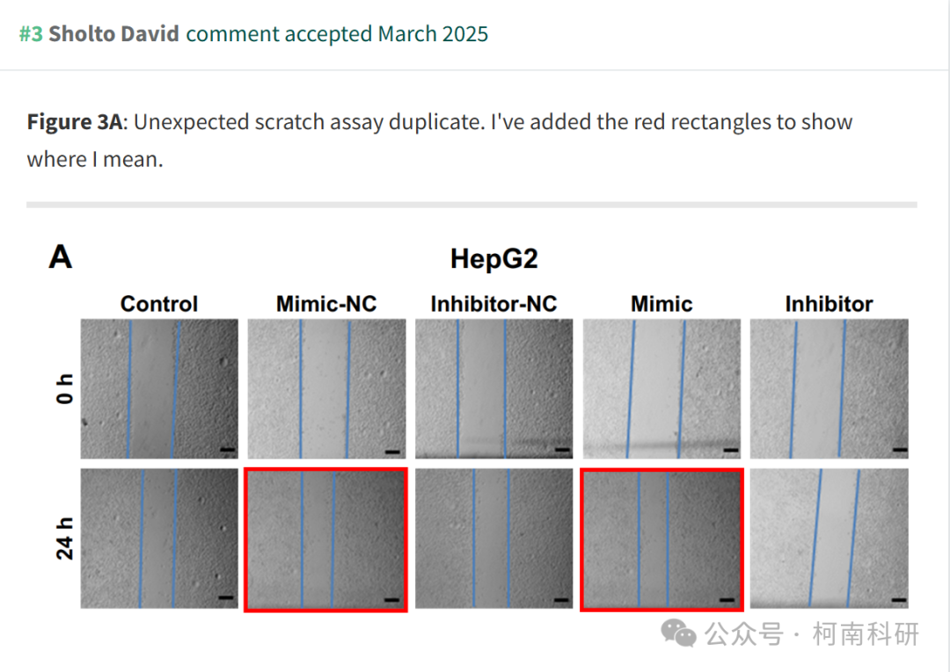Click the #3 comment number link
The width and height of the screenshot is (950, 672).
[x=31, y=34]
